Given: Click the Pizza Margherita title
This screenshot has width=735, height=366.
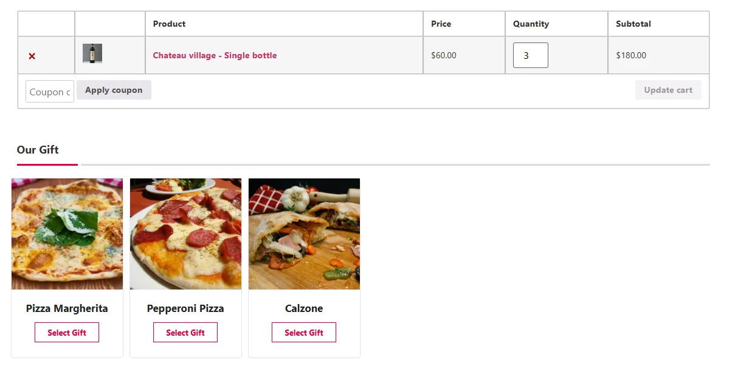Looking at the screenshot, I should [67, 308].
